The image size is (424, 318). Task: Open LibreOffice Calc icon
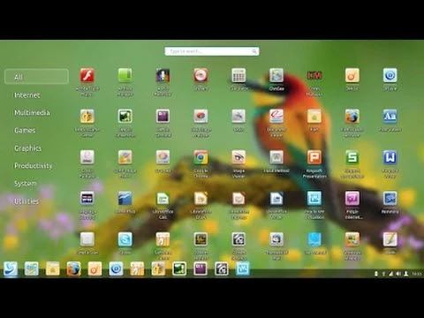click(x=163, y=199)
